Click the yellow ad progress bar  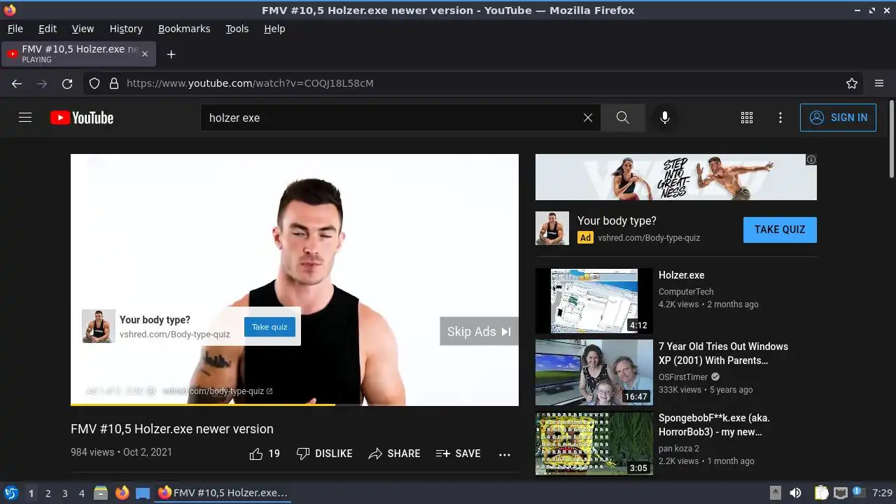click(203, 404)
